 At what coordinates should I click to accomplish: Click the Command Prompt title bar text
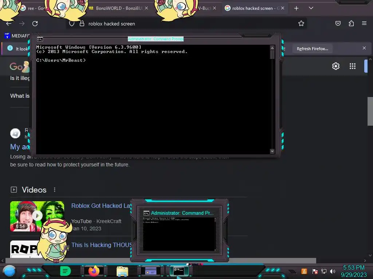coord(156,39)
